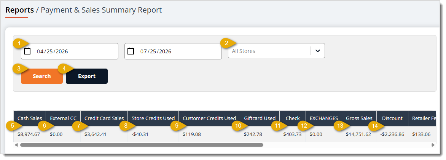Image resolution: width=446 pixels, height=160 pixels.
Task: Click the Export button
Action: point(87,76)
